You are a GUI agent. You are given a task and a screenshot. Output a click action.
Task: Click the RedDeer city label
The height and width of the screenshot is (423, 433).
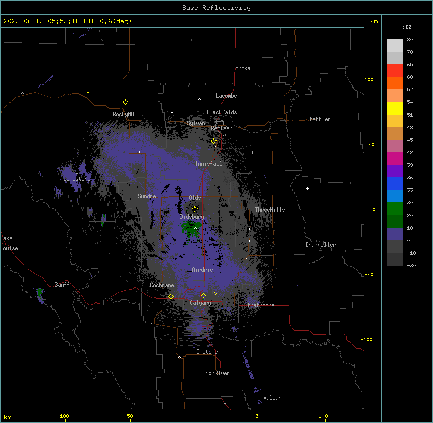221,128
